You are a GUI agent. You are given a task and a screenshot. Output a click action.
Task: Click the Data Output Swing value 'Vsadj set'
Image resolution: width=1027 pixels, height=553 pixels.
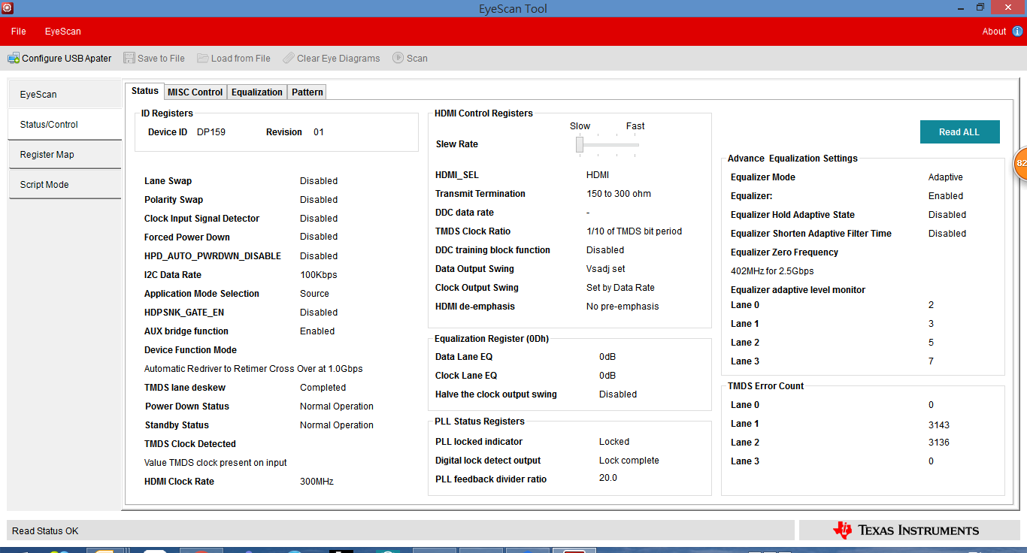606,269
